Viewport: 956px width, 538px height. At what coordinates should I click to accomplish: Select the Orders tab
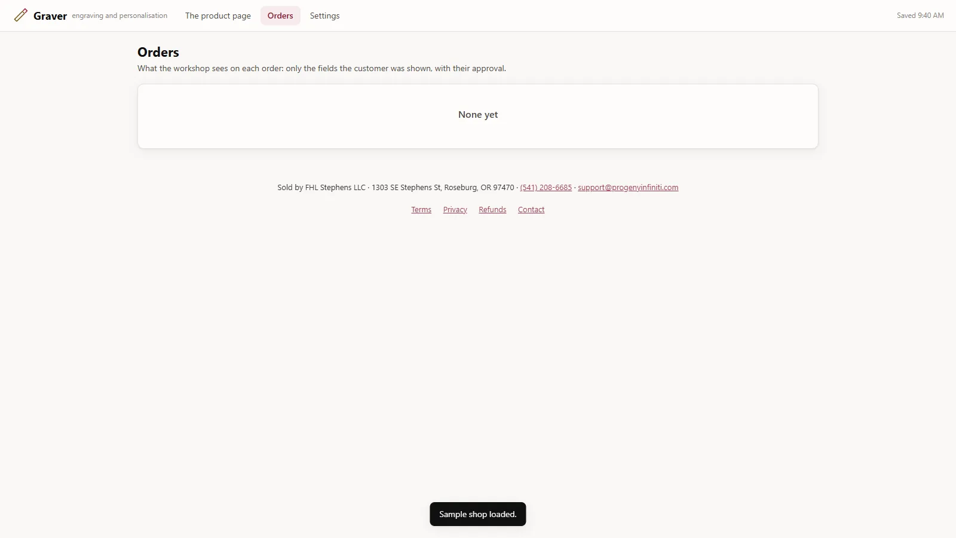coord(280,16)
